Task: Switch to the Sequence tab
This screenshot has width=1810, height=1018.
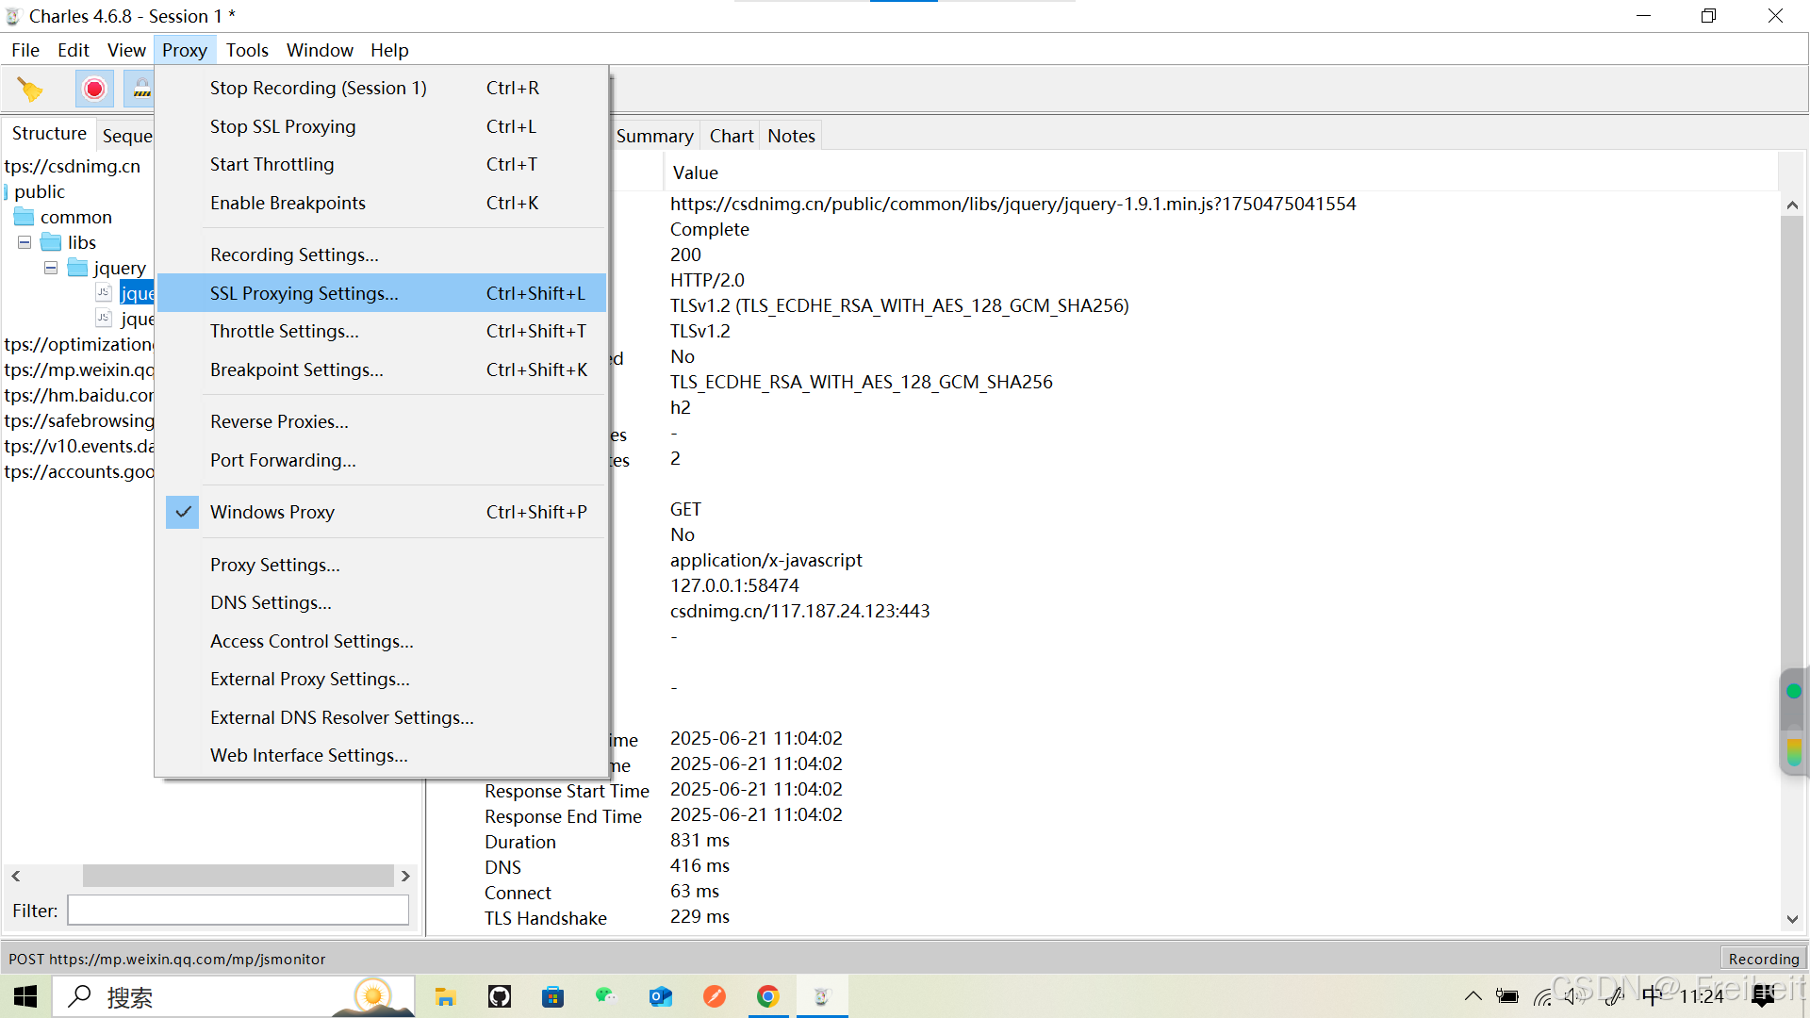Action: click(x=126, y=136)
